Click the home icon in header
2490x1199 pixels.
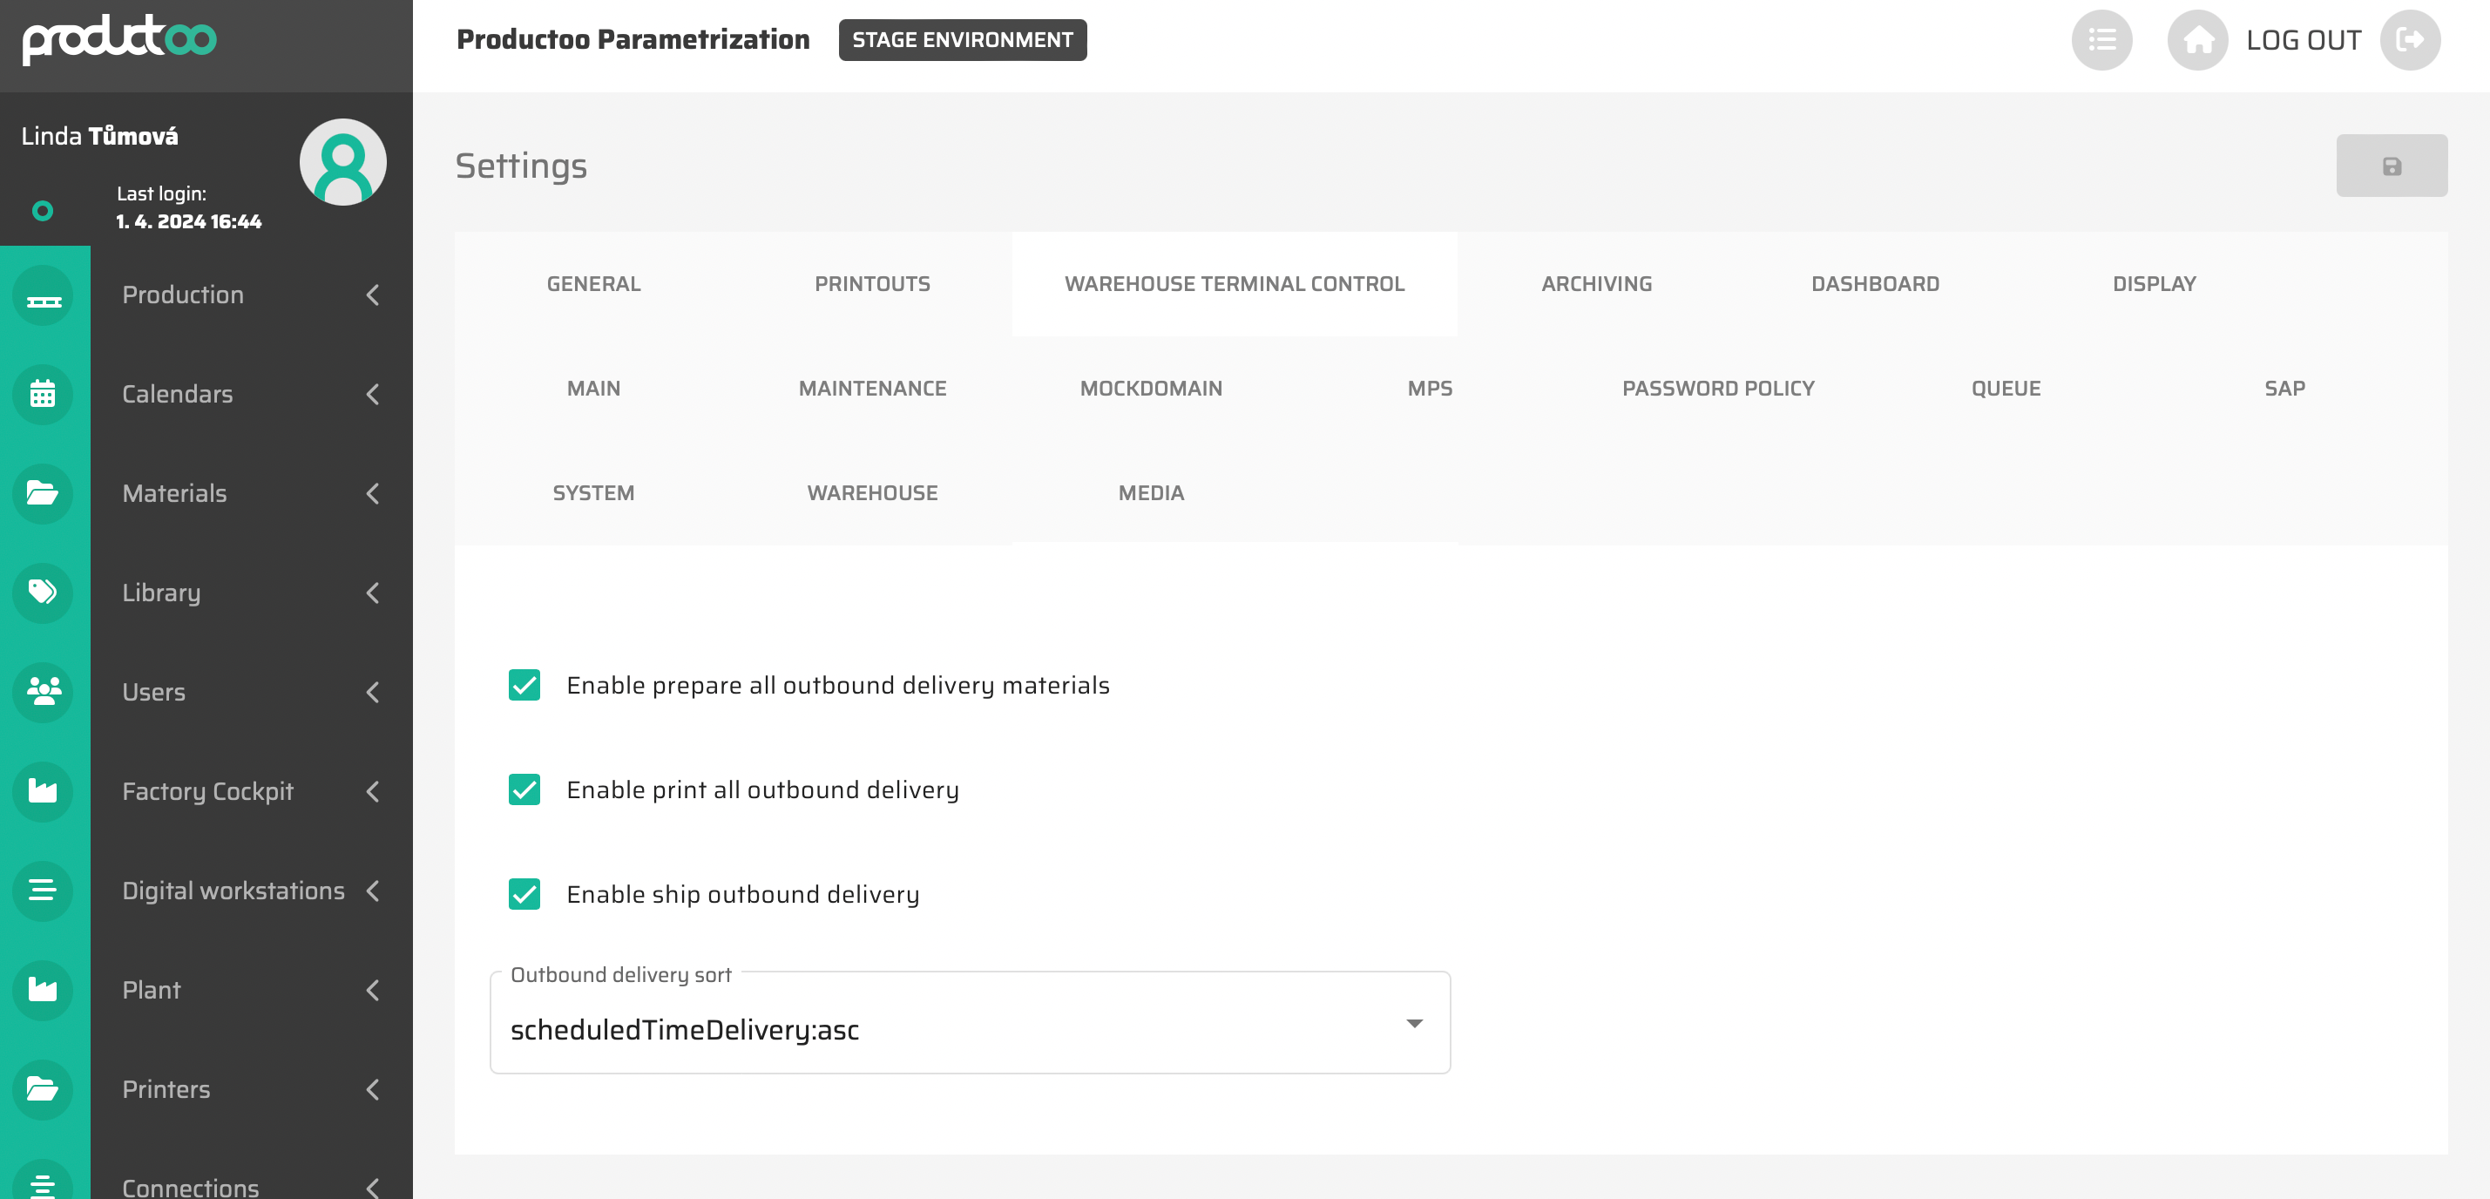click(x=2197, y=41)
